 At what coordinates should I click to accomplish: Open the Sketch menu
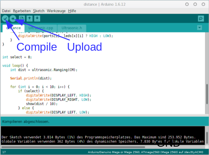coord(39,11)
